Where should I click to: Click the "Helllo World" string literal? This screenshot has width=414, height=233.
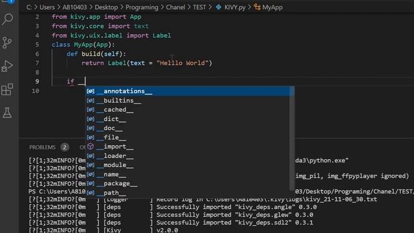(x=182, y=63)
